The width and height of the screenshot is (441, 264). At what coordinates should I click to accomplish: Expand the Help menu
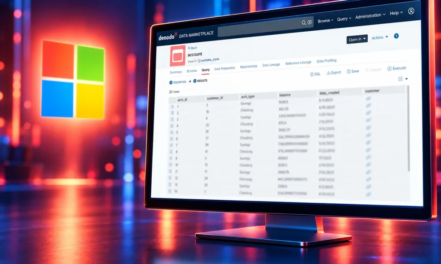coord(396,13)
